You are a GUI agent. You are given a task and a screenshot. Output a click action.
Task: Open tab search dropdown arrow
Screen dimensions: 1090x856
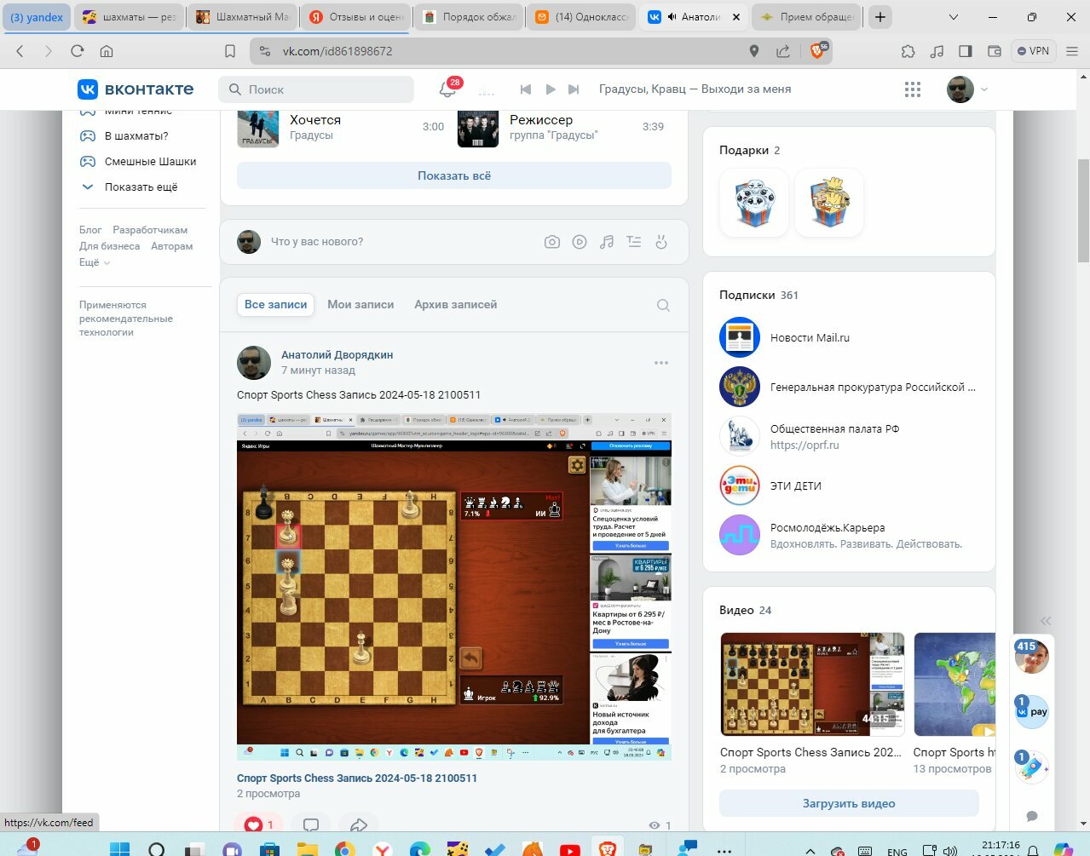954,17
